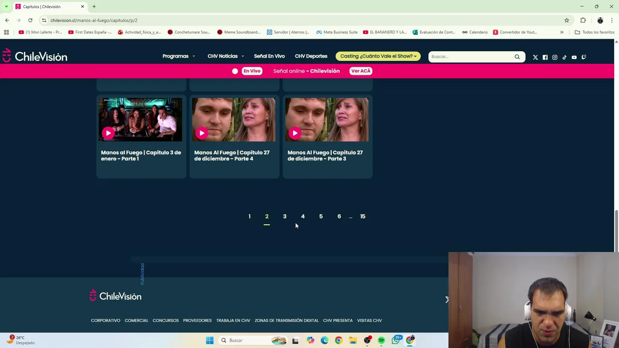
Task: Expand Casting ¿Cuánto Vale el Show? dropdown
Action: [378, 56]
